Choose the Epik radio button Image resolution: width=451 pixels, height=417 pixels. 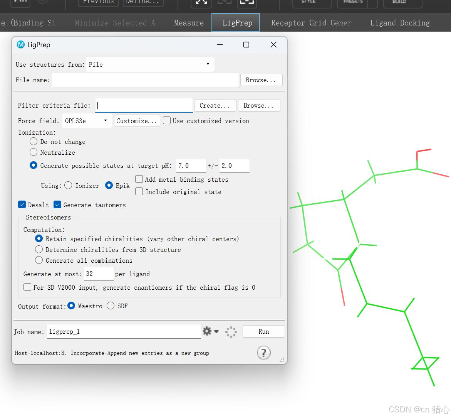tap(109, 185)
